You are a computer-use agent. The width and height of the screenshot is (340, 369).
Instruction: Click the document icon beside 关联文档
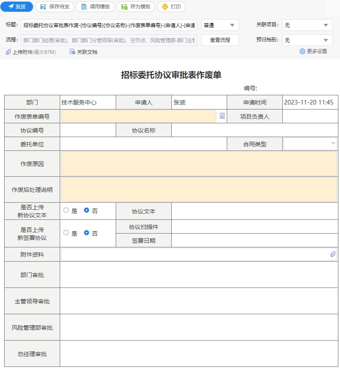click(72, 51)
